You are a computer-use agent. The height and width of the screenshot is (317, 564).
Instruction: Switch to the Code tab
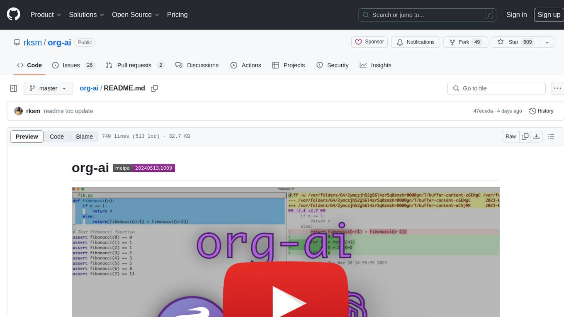(29, 65)
